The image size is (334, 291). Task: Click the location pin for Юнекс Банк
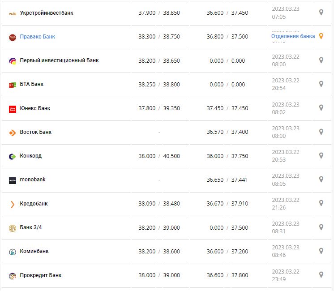[321, 108]
